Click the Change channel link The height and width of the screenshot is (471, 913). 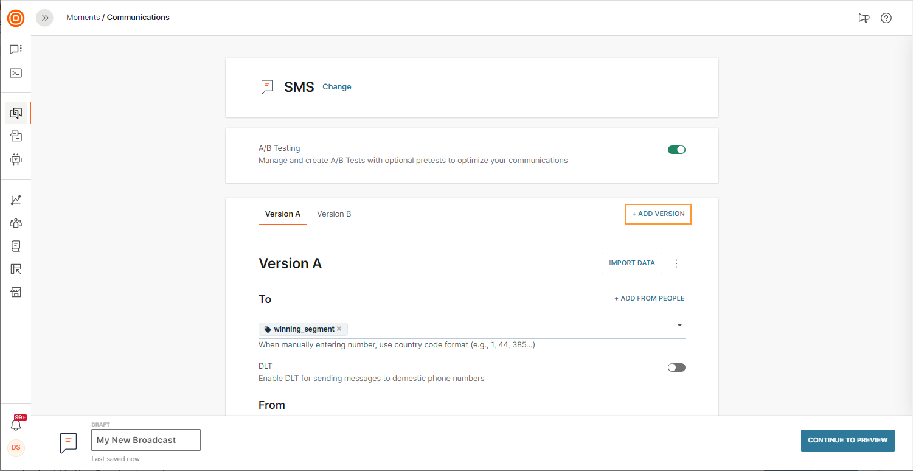(336, 87)
